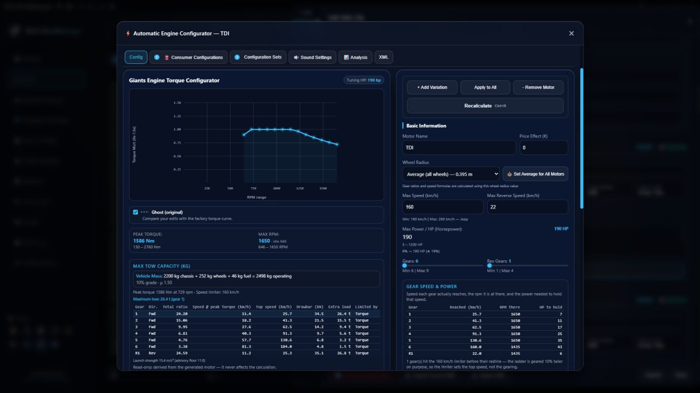Click the Max RPM value 1650

click(x=264, y=241)
